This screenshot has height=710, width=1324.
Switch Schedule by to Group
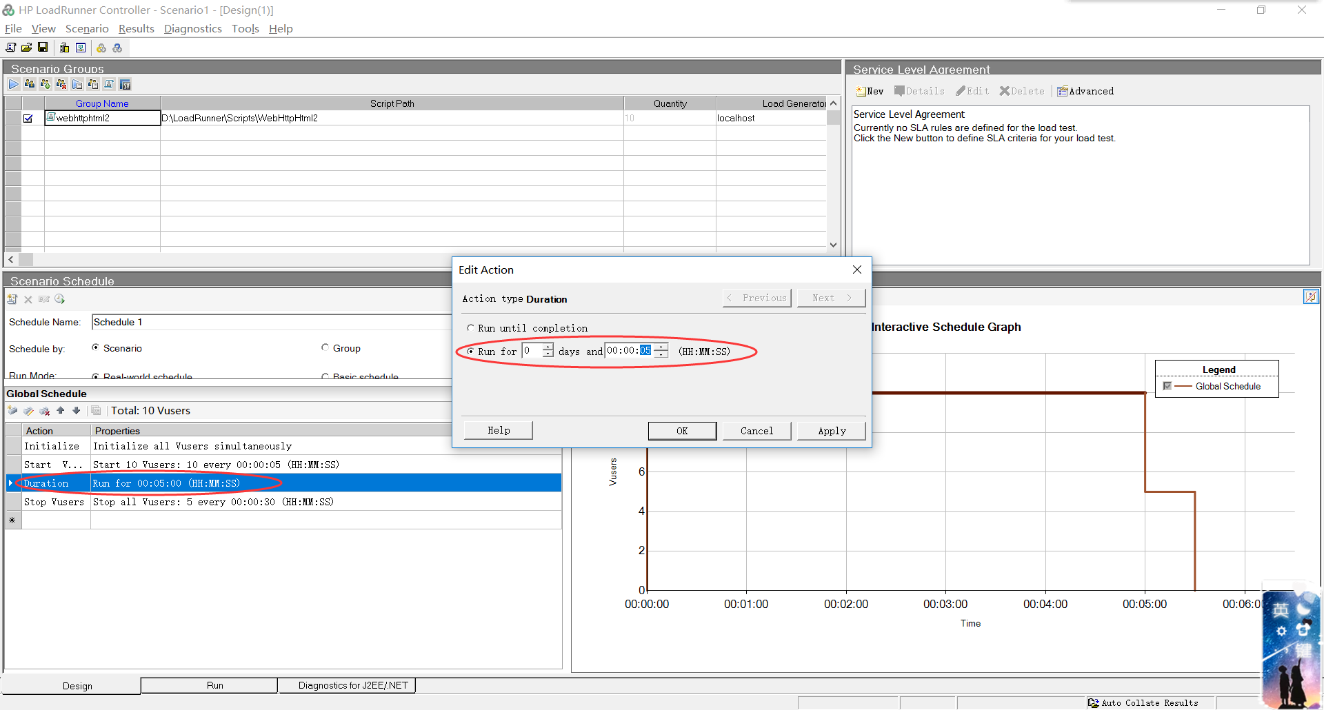325,347
